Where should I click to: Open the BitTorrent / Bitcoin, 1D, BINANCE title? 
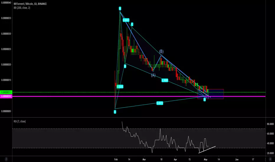[x=30, y=4]
